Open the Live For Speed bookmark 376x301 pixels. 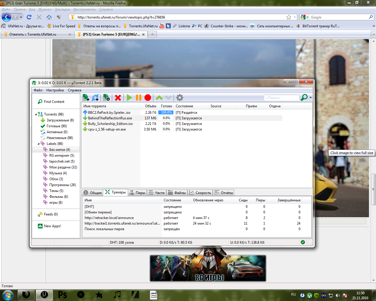tap(61, 26)
